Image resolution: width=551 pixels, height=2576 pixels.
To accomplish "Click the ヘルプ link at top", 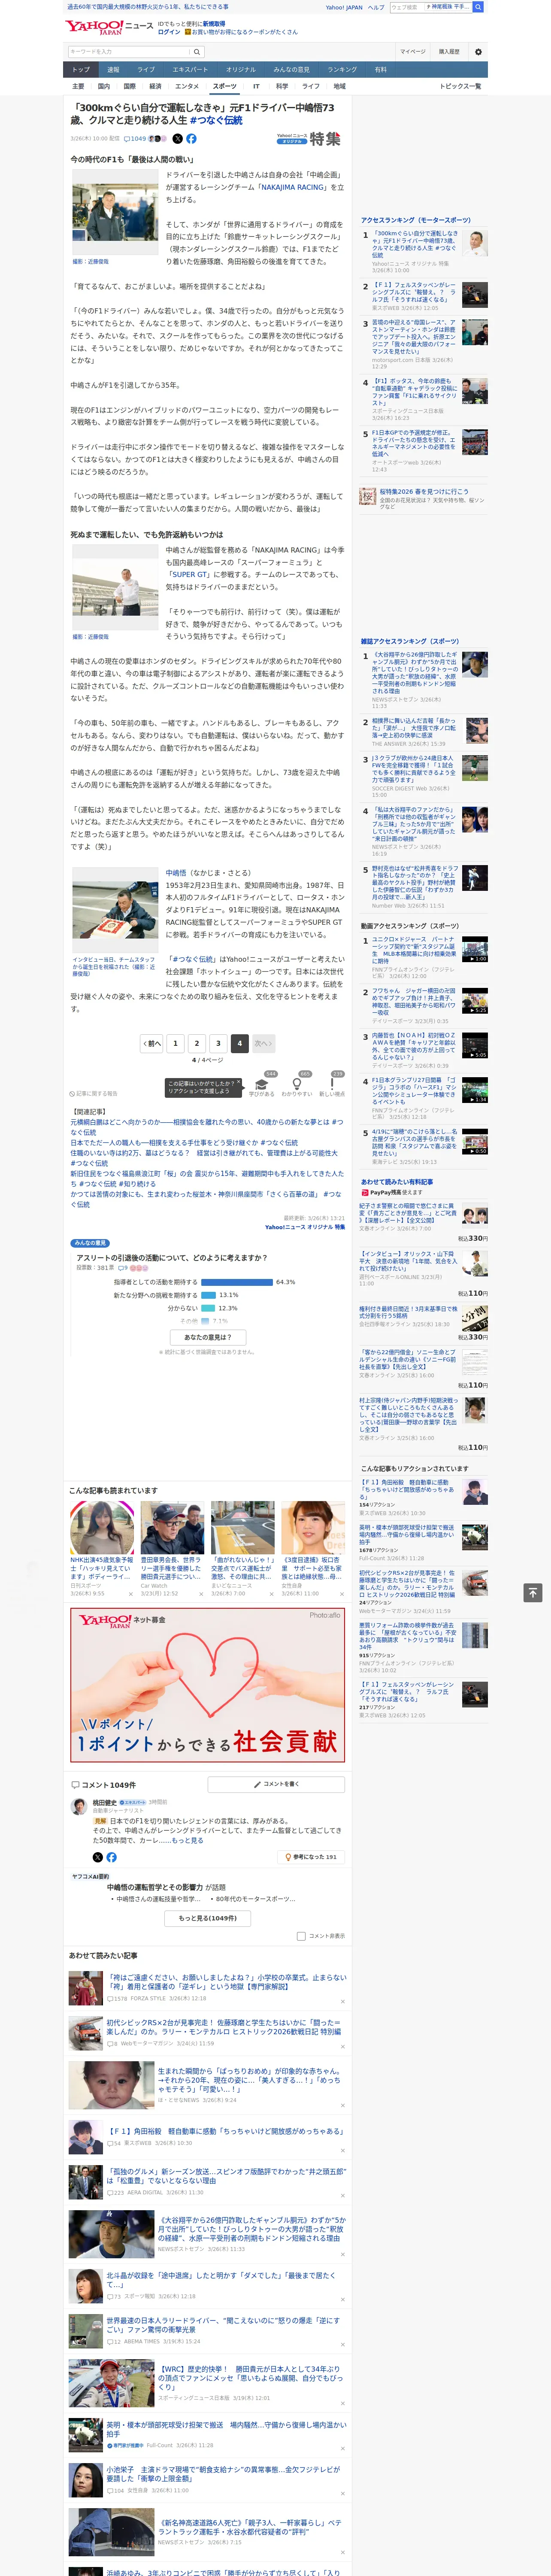I will pos(376,7).
